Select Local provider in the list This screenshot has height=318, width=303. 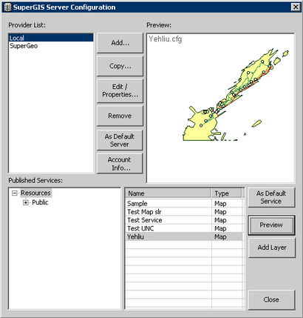tap(51, 38)
